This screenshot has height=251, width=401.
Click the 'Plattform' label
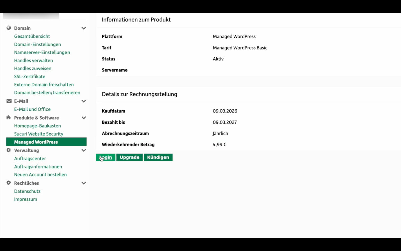[x=112, y=36]
